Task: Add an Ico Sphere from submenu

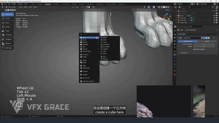Action: [x=110, y=46]
